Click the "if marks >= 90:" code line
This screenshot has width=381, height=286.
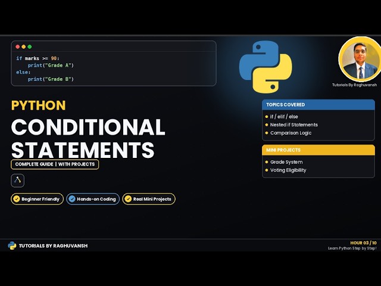[x=38, y=58]
